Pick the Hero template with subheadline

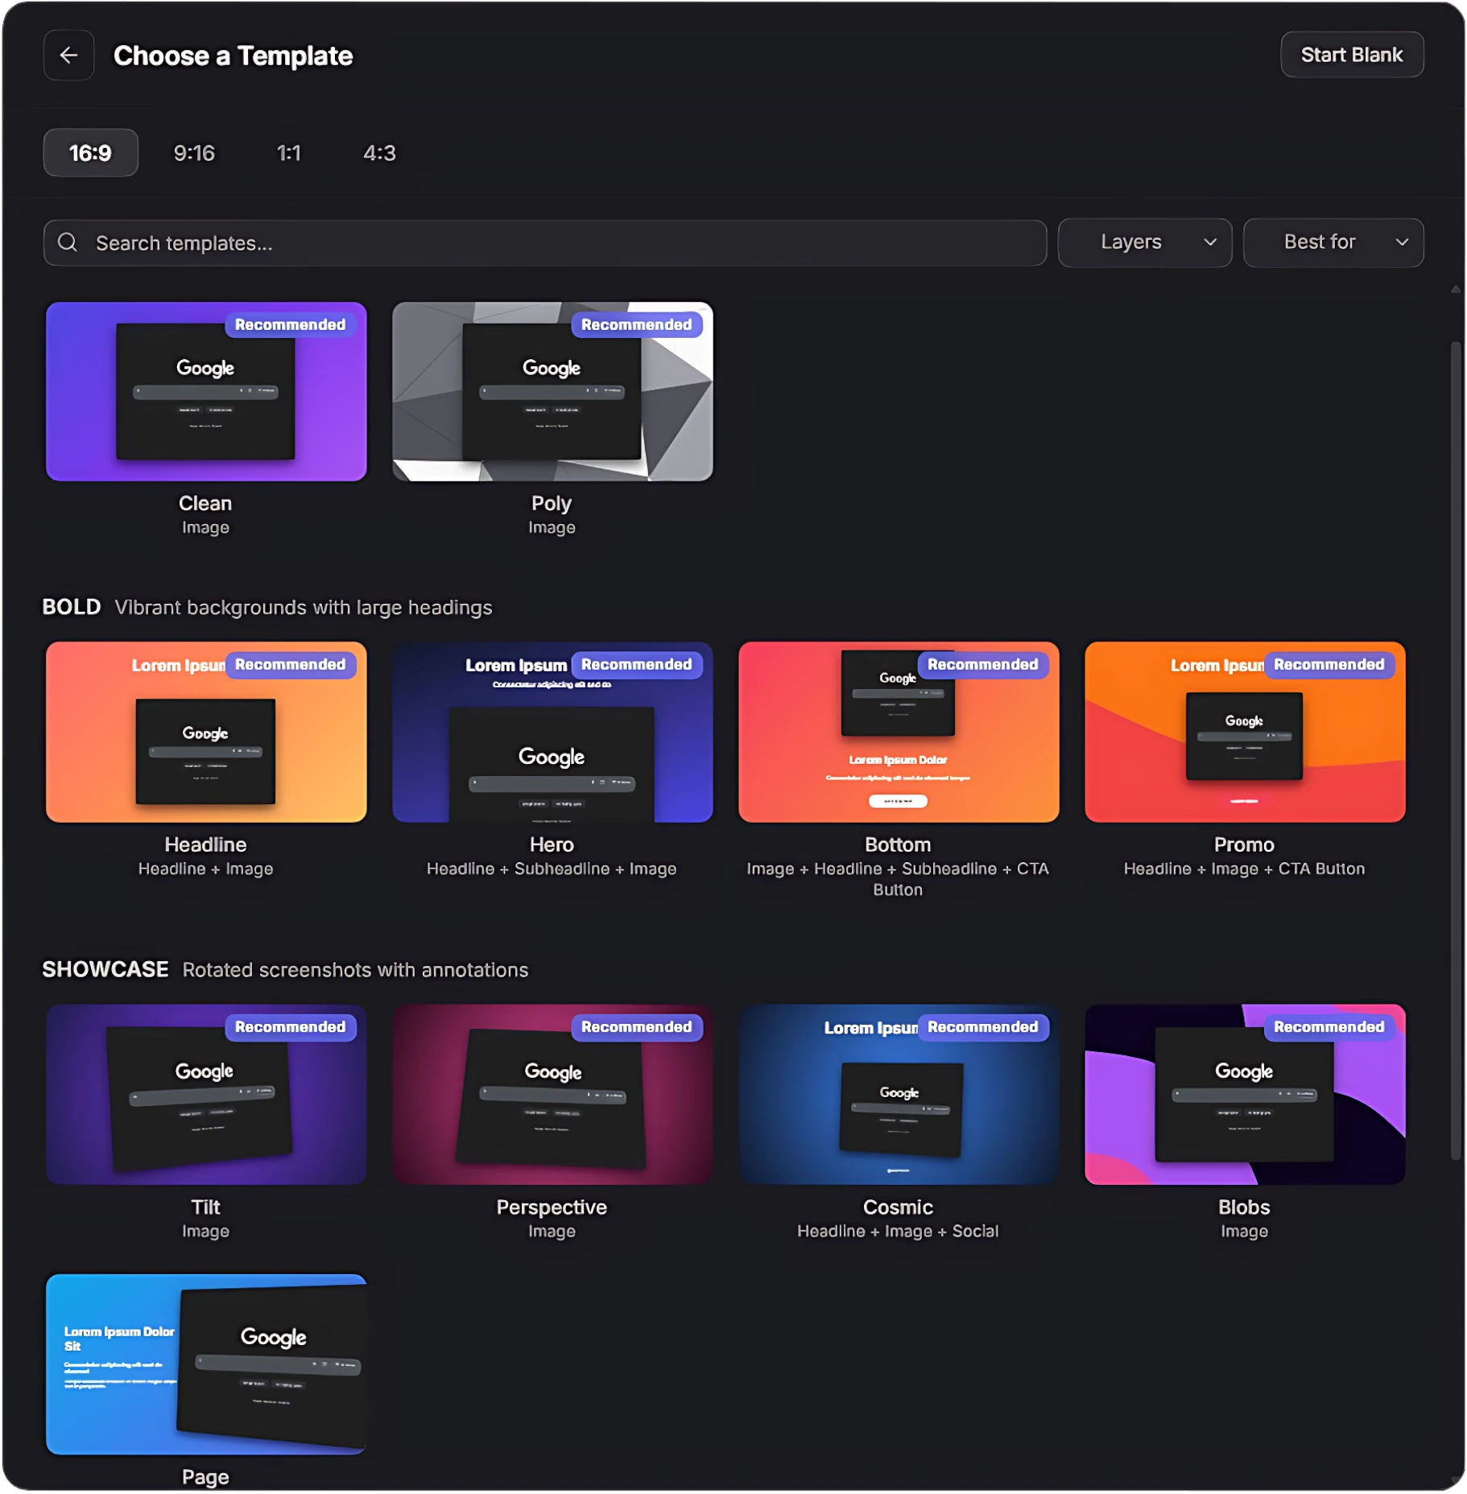coord(552,733)
